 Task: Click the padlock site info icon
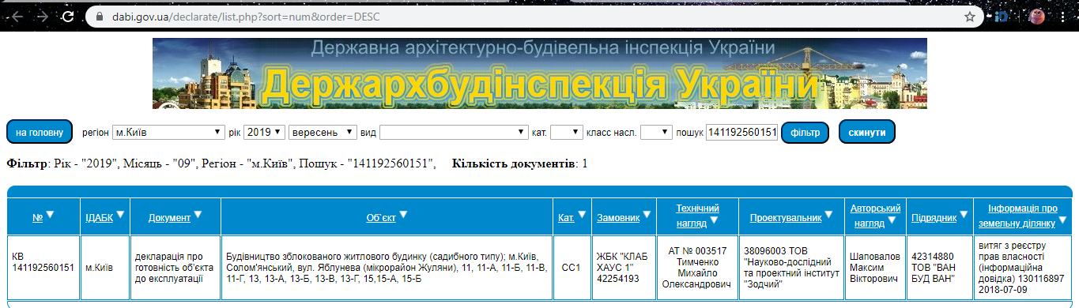click(x=99, y=16)
